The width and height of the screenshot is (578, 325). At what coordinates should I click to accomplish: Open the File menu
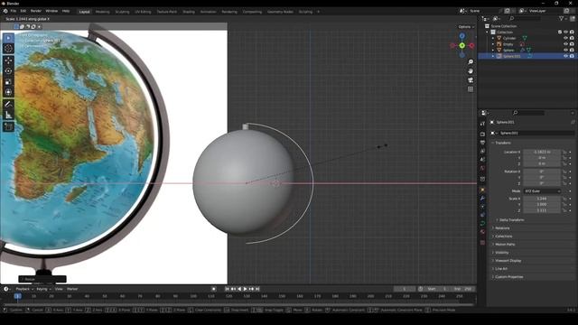(x=14, y=11)
